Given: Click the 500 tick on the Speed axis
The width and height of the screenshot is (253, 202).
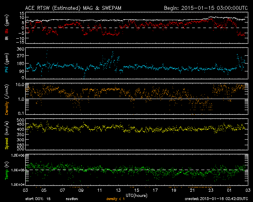Looking at the screenshot, I should coord(20,120).
